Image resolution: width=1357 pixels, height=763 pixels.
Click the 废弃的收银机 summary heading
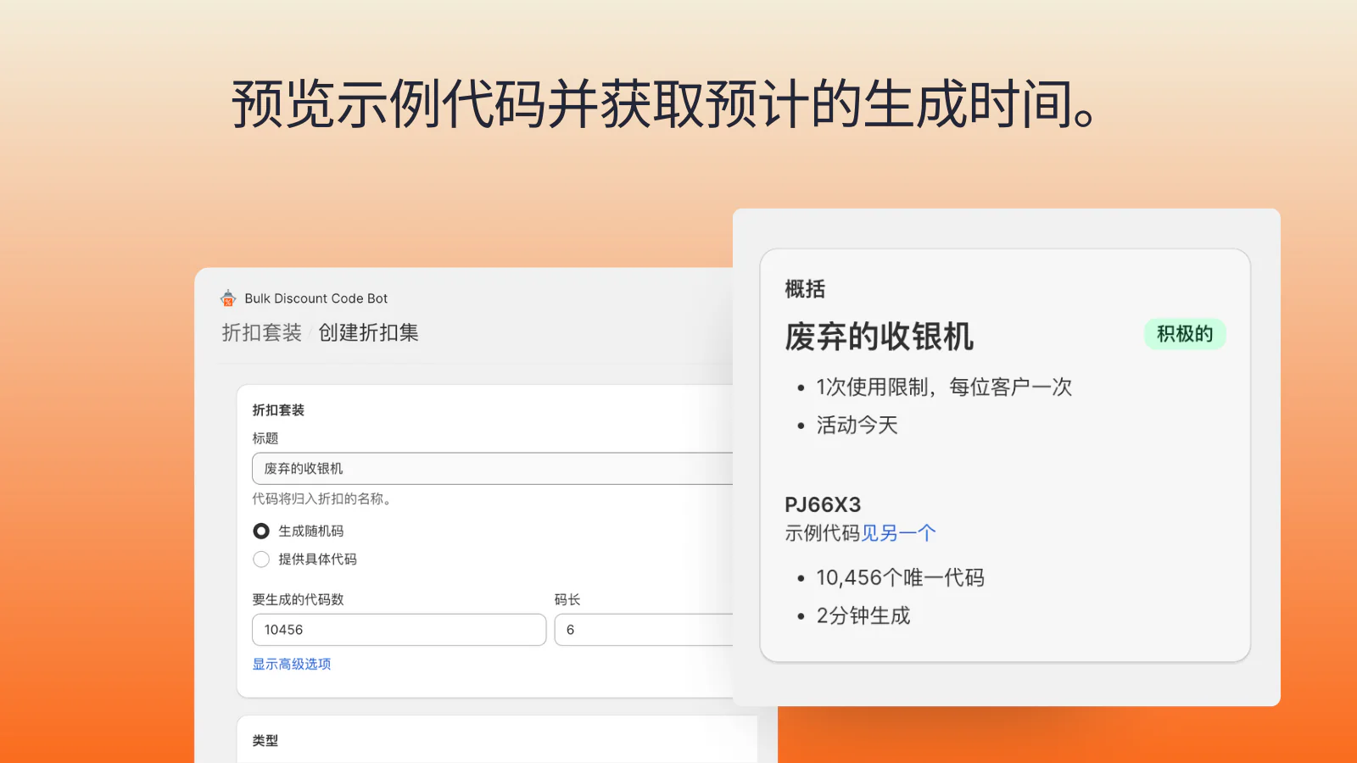(x=879, y=337)
